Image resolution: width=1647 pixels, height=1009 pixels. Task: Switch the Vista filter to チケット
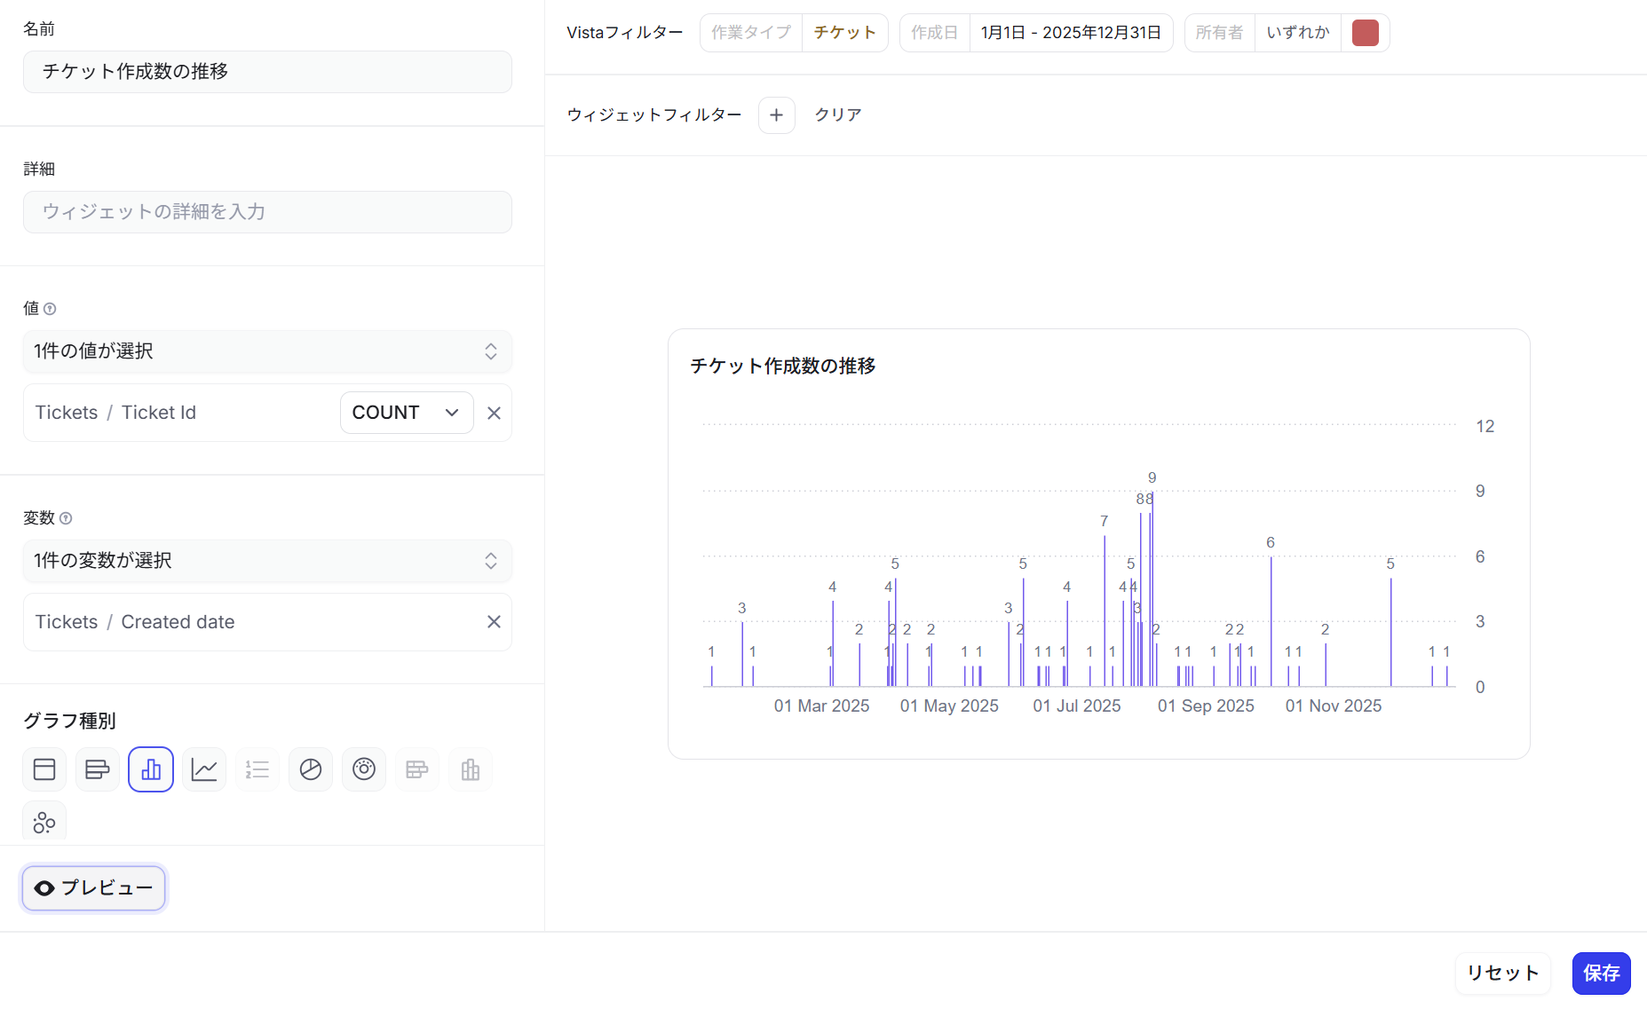843,32
